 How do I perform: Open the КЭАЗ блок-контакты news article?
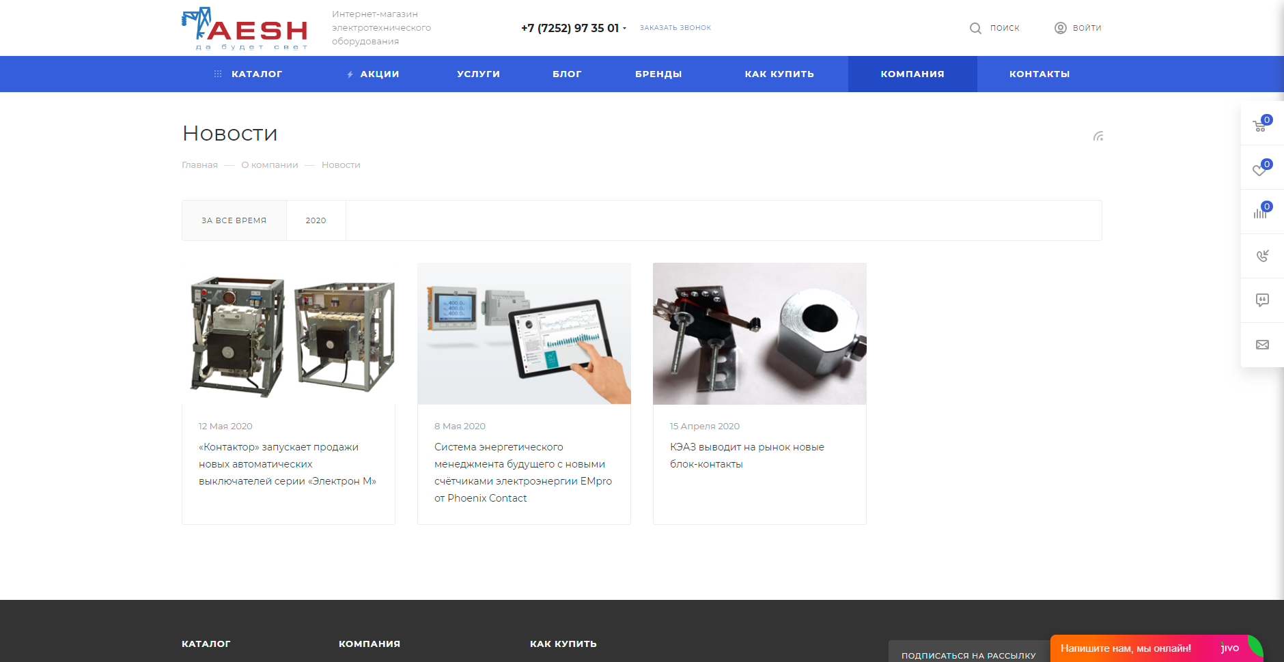[x=747, y=455]
